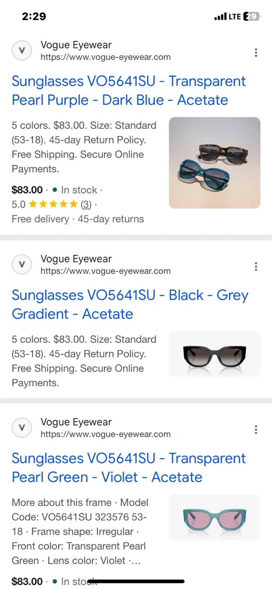This screenshot has height=589, width=272.
Task: Tap the home indicator bar at bottom
Action: pyautogui.click(x=136, y=581)
